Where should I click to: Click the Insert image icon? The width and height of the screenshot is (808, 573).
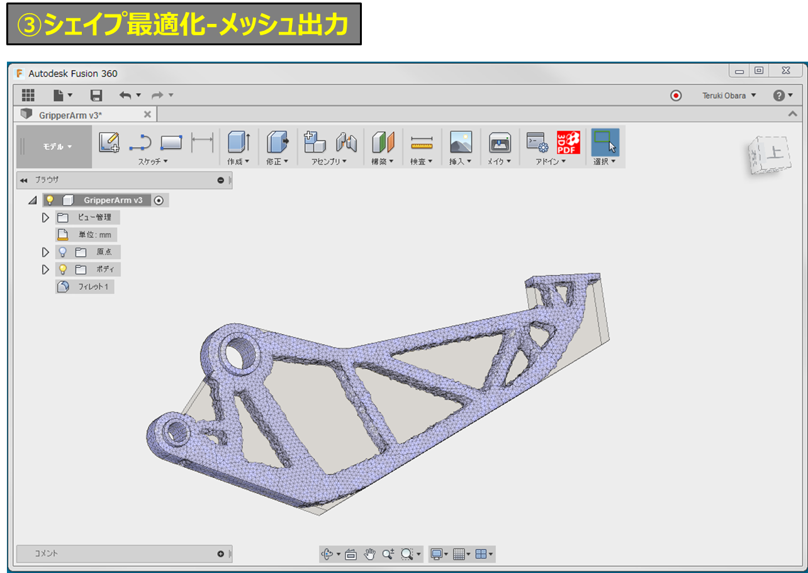click(x=461, y=143)
